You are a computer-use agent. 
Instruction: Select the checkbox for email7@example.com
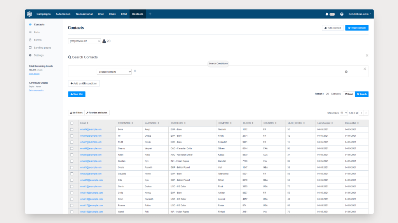72,142
